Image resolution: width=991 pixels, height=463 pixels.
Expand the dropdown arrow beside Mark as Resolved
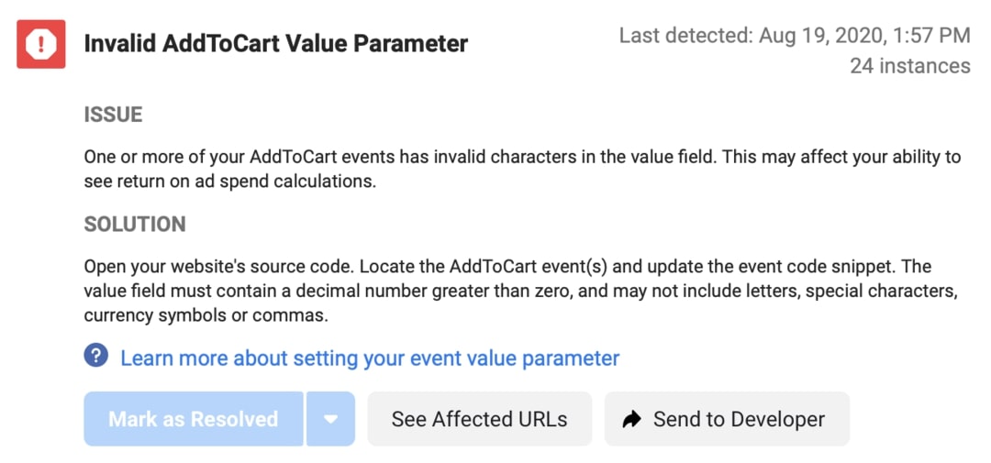click(330, 419)
